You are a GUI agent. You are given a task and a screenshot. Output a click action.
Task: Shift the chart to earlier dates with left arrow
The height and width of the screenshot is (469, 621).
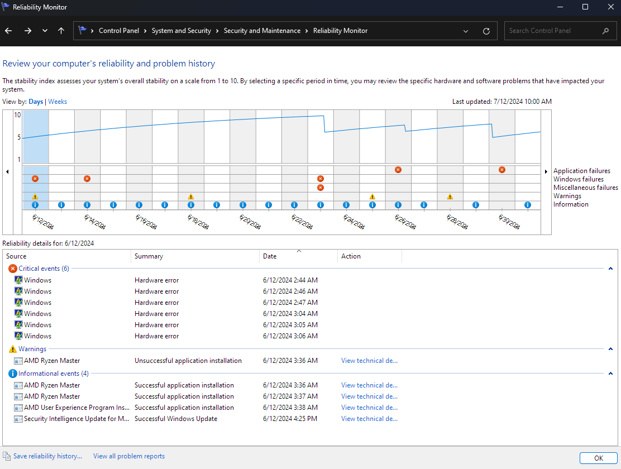coord(7,171)
